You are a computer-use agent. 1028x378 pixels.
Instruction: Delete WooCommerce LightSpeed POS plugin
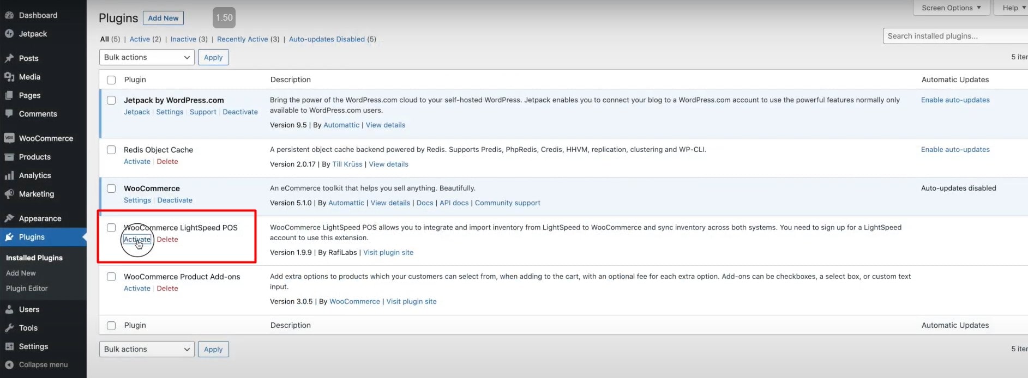click(x=167, y=240)
